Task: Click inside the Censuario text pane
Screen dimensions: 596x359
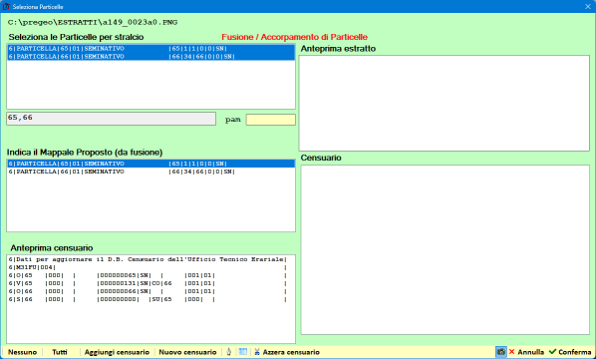Action: (x=446, y=250)
